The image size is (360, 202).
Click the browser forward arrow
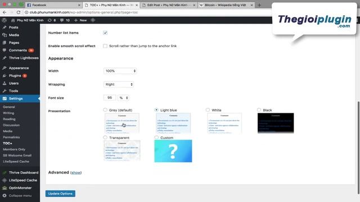click(x=11, y=12)
